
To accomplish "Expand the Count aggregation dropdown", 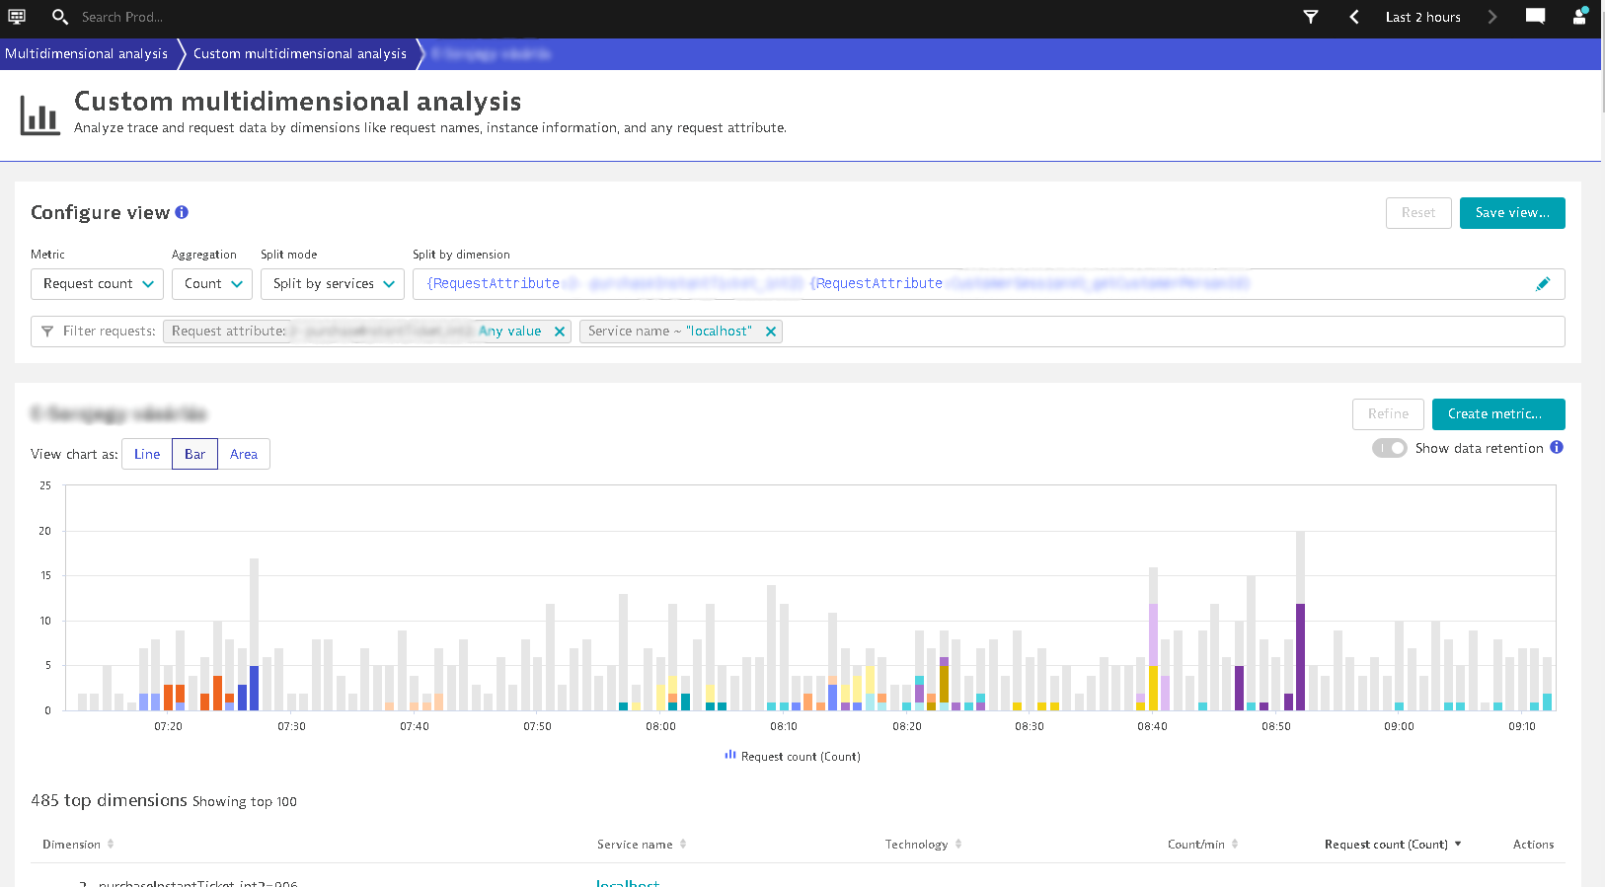I will click(x=212, y=284).
